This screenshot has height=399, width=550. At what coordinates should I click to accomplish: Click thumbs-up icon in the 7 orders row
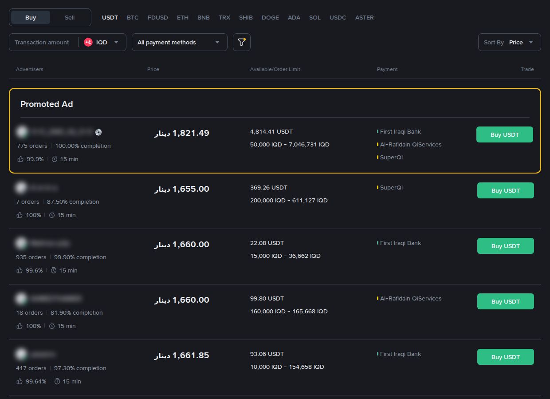[20, 215]
